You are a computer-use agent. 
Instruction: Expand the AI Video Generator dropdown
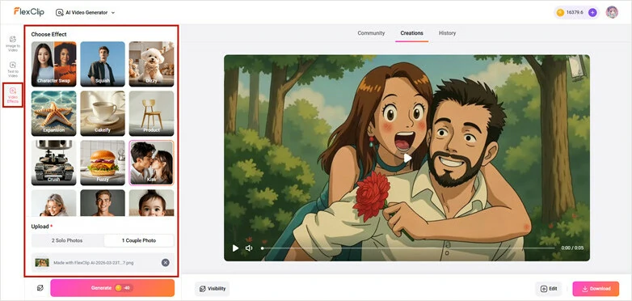tap(85, 12)
